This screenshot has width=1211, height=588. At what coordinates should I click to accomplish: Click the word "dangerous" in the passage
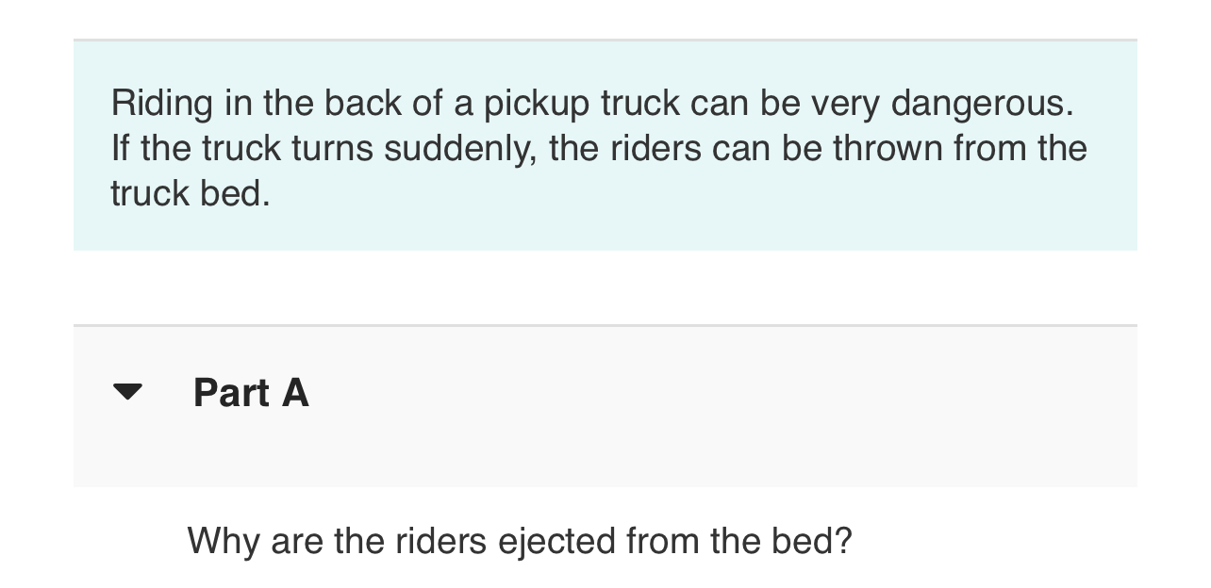click(x=979, y=103)
